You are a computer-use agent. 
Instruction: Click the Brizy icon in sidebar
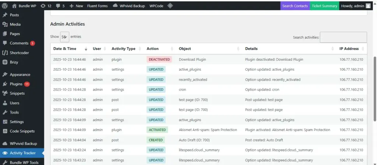pyautogui.click(x=5, y=62)
